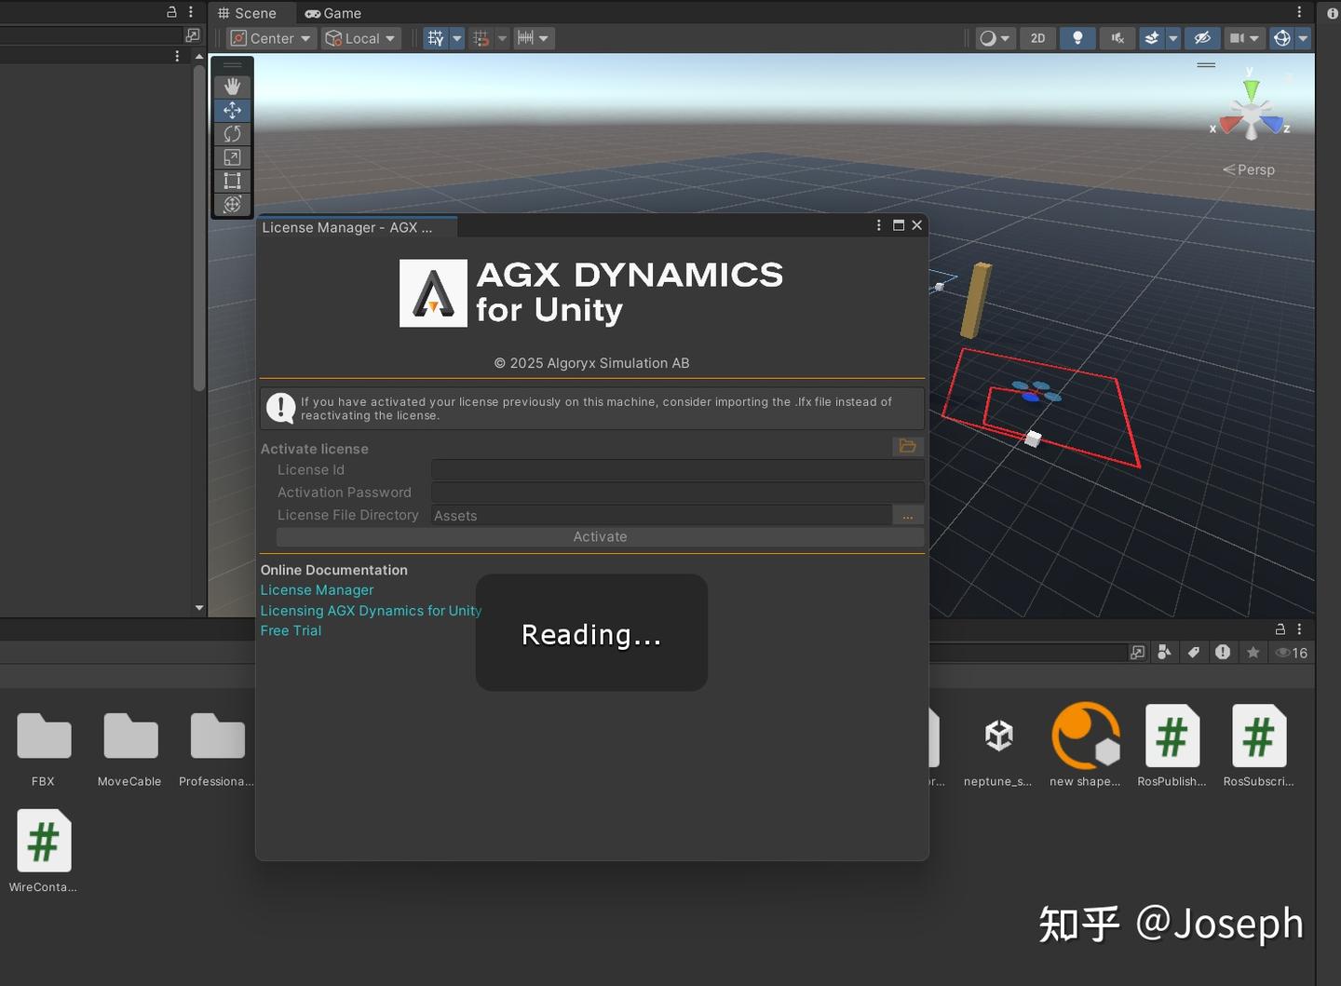Select the Transform tool
This screenshot has width=1341, height=986.
pyautogui.click(x=232, y=204)
